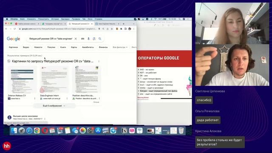Filter results by Видео
Screen dimensions: 272x153
pos(26,47)
